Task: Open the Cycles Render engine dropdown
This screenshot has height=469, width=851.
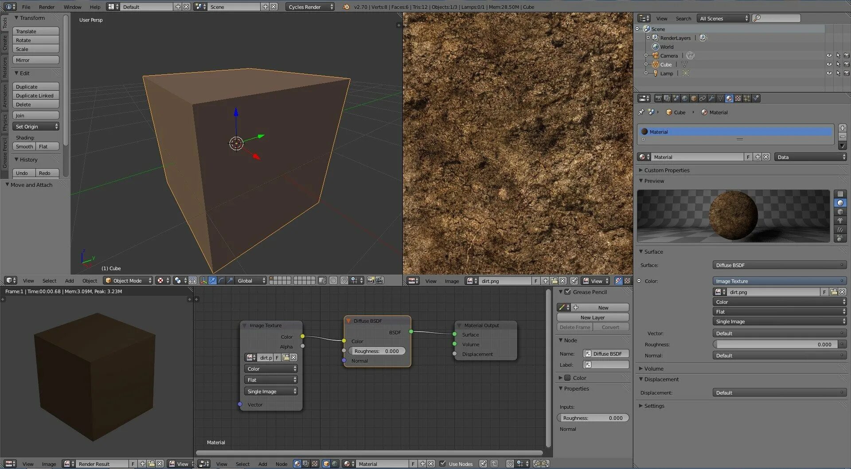Action: [x=310, y=7]
